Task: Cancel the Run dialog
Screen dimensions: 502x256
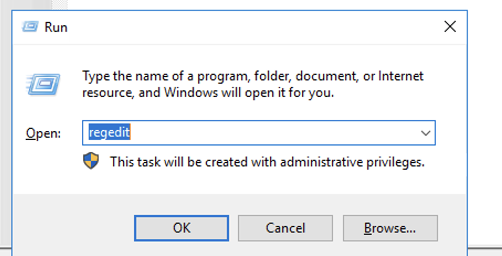Action: coord(285,227)
